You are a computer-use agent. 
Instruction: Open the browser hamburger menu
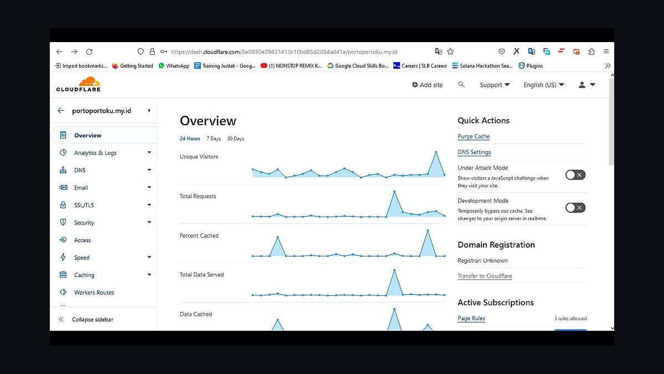coord(606,52)
